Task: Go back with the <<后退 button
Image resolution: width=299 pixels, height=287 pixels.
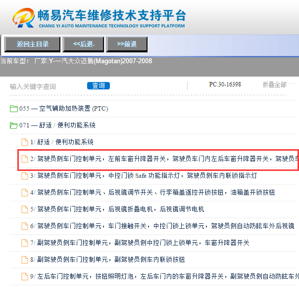Action: point(83,44)
